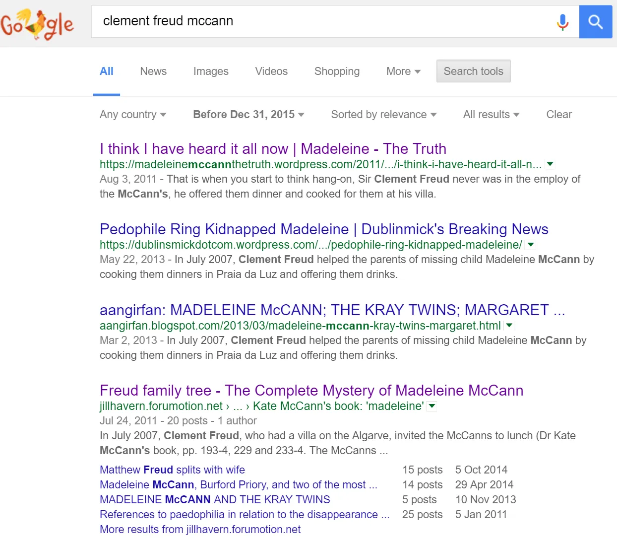The width and height of the screenshot is (617, 540).
Task: Open the Sorted by relevance dropdown
Action: tap(384, 115)
